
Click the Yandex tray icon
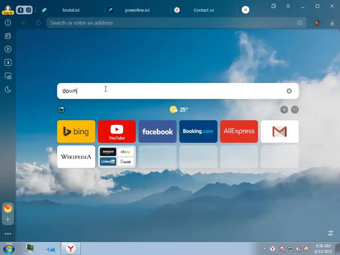[273, 249]
